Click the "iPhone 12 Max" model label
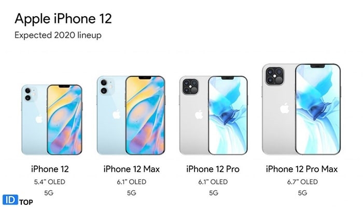Screen dimensions: 363x207 pos(132,169)
